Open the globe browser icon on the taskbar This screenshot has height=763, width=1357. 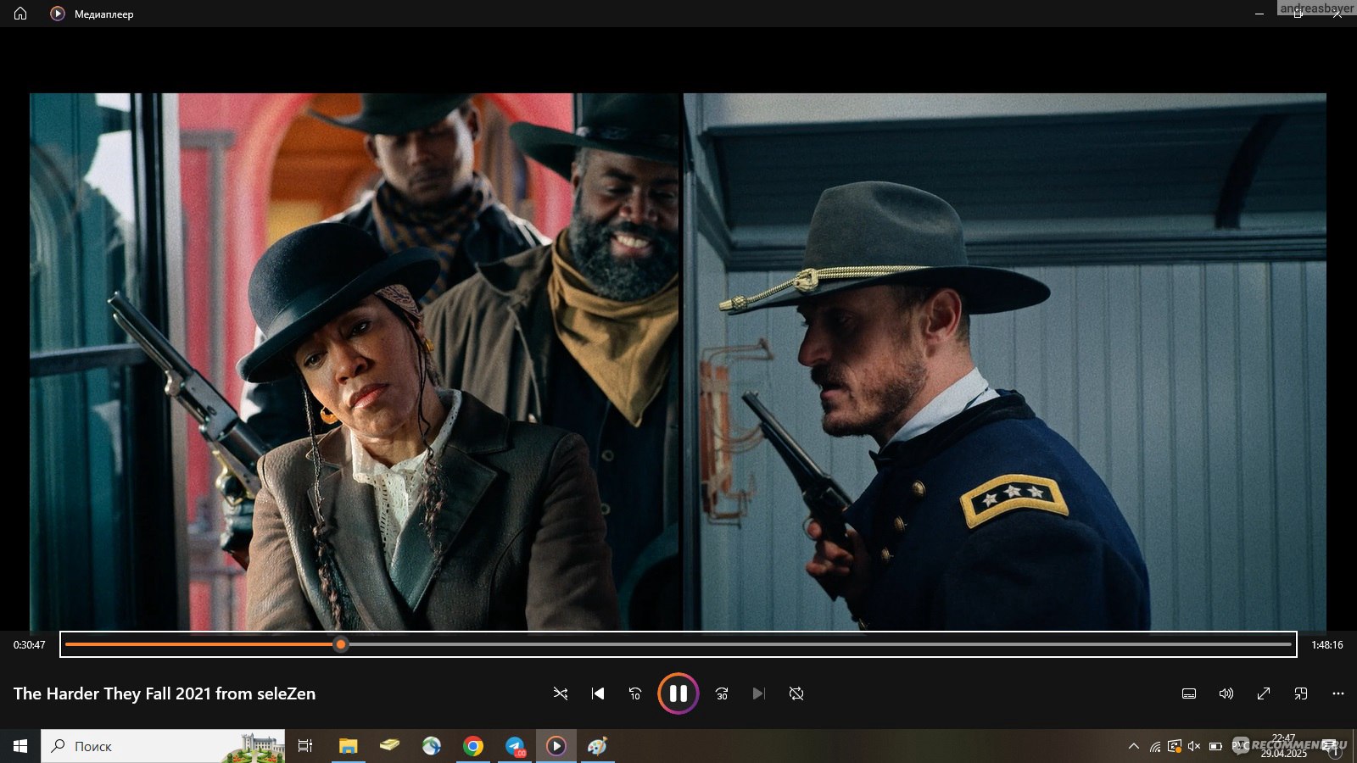(432, 746)
